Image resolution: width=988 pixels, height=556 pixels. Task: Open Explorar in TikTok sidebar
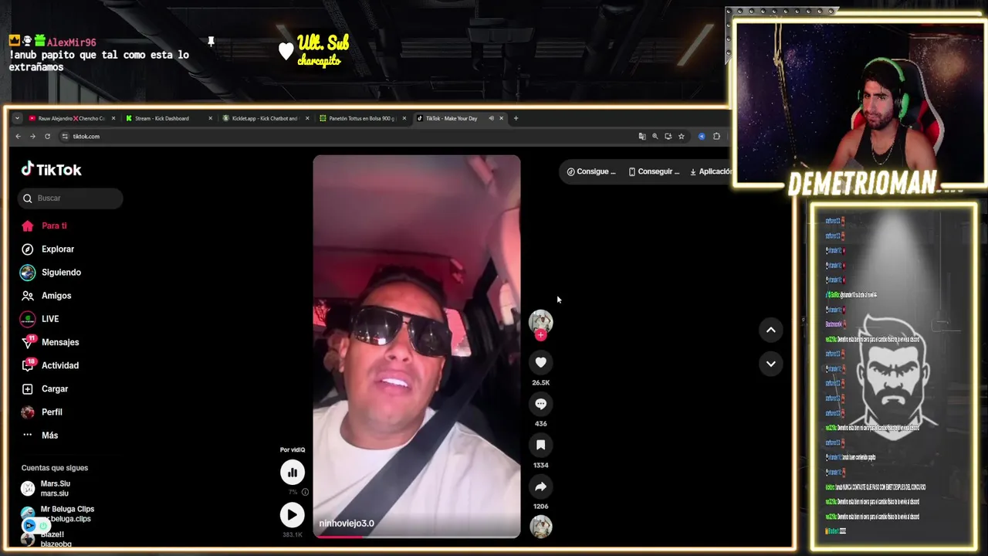pyautogui.click(x=58, y=249)
